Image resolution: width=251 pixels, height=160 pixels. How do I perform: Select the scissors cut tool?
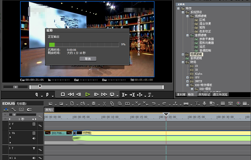click(104, 104)
